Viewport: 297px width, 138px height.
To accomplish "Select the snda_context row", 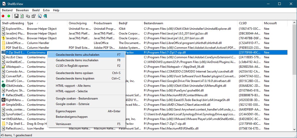I will tap(144, 109).
